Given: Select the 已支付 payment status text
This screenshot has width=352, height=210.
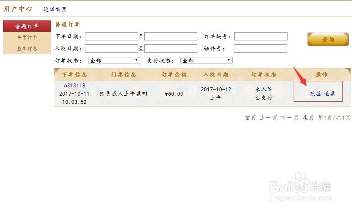Looking at the screenshot, I should [264, 97].
